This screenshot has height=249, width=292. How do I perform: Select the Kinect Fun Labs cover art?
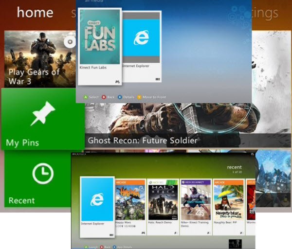pyautogui.click(x=100, y=36)
